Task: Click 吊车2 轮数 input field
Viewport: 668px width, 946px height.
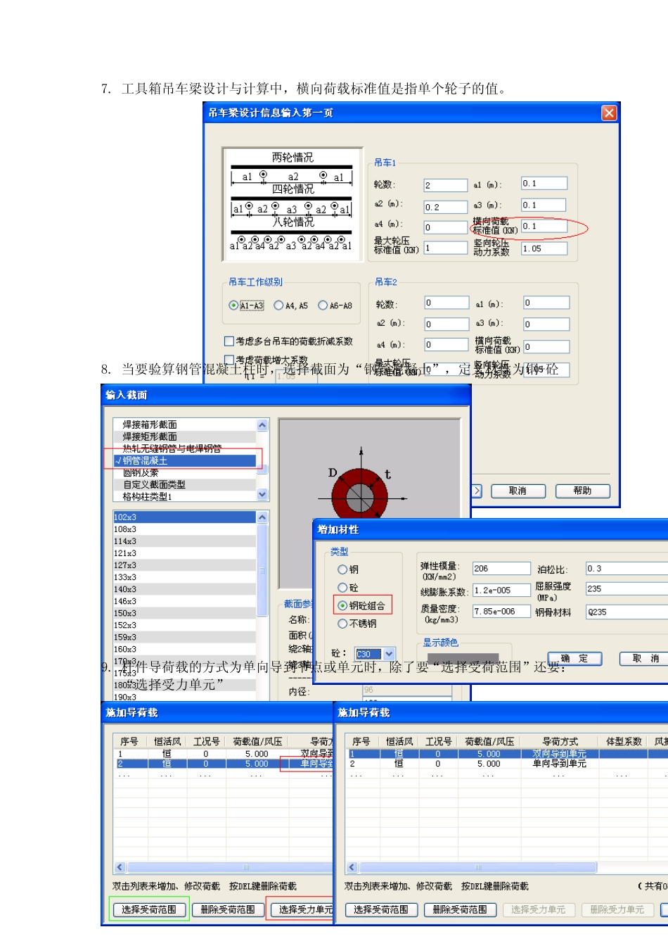Action: click(x=447, y=303)
